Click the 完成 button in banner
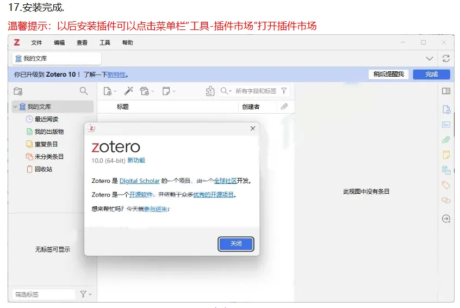This screenshot has height=308, width=460. click(x=432, y=75)
